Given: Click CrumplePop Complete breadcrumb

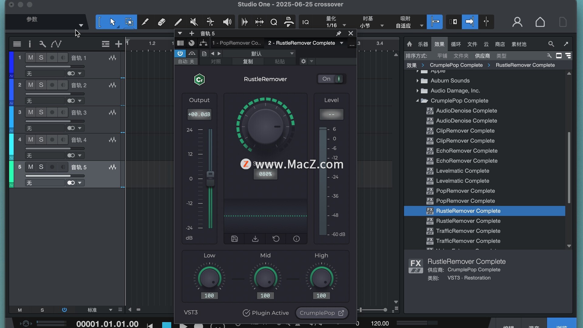Looking at the screenshot, I should tap(456, 65).
